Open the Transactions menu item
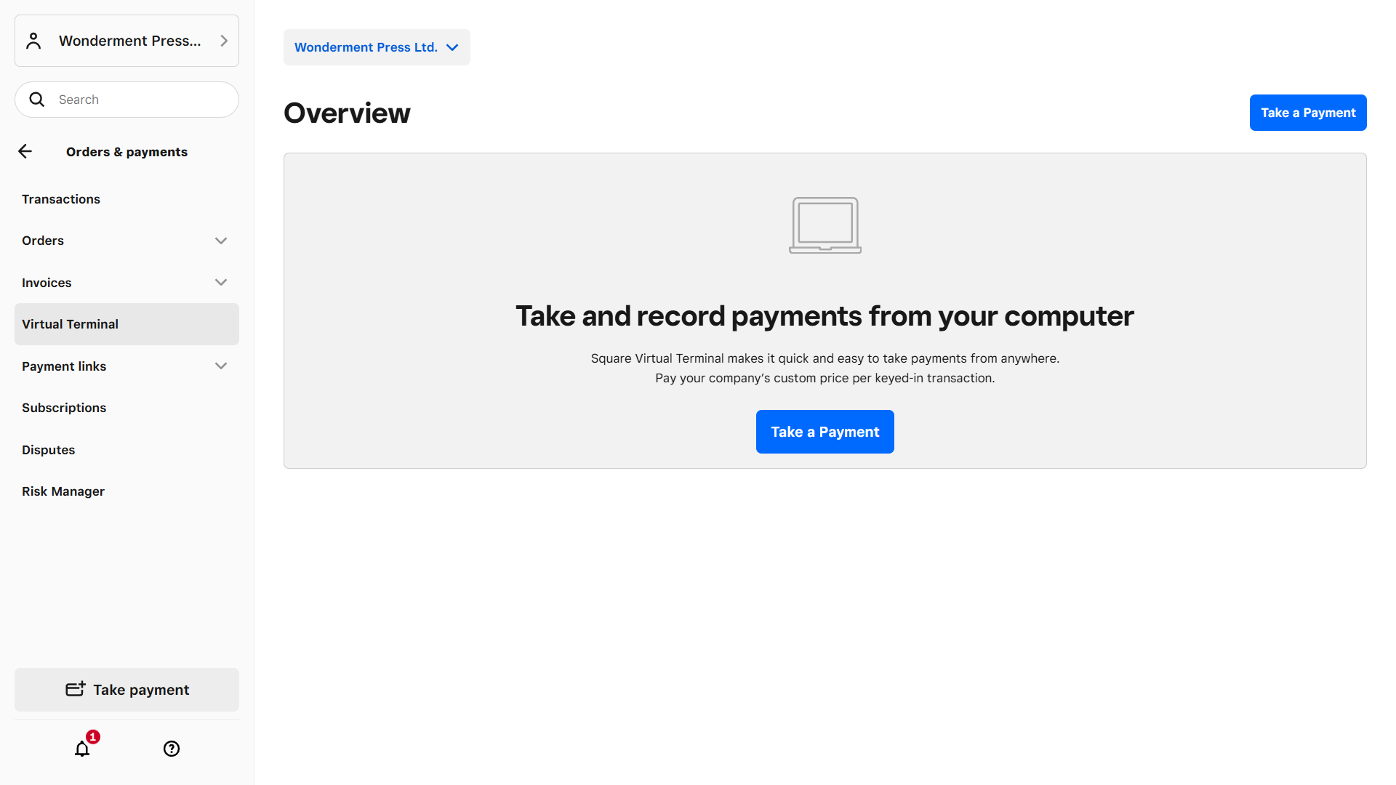The height and width of the screenshot is (785, 1396). point(61,199)
